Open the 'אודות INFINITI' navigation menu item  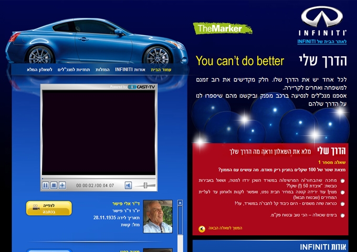[x=130, y=69]
